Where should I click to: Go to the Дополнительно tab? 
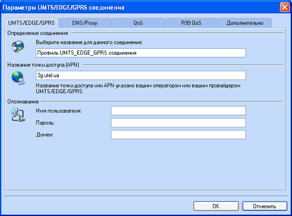click(245, 23)
